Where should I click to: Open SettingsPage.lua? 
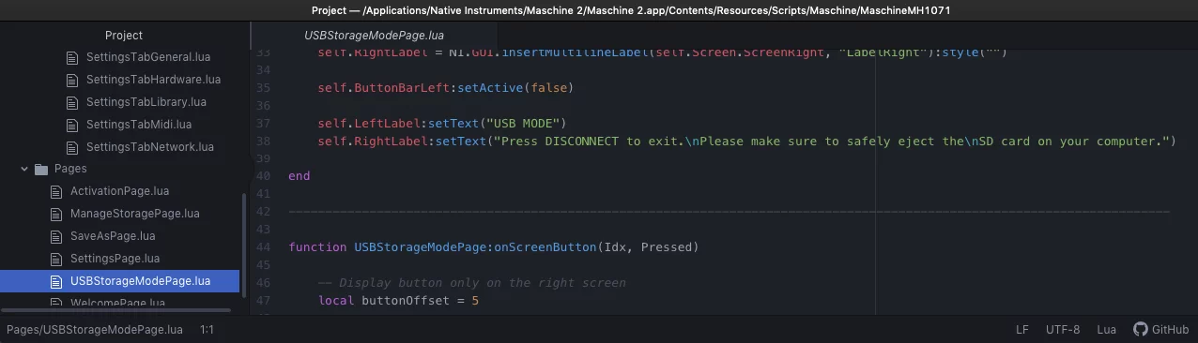(x=115, y=259)
